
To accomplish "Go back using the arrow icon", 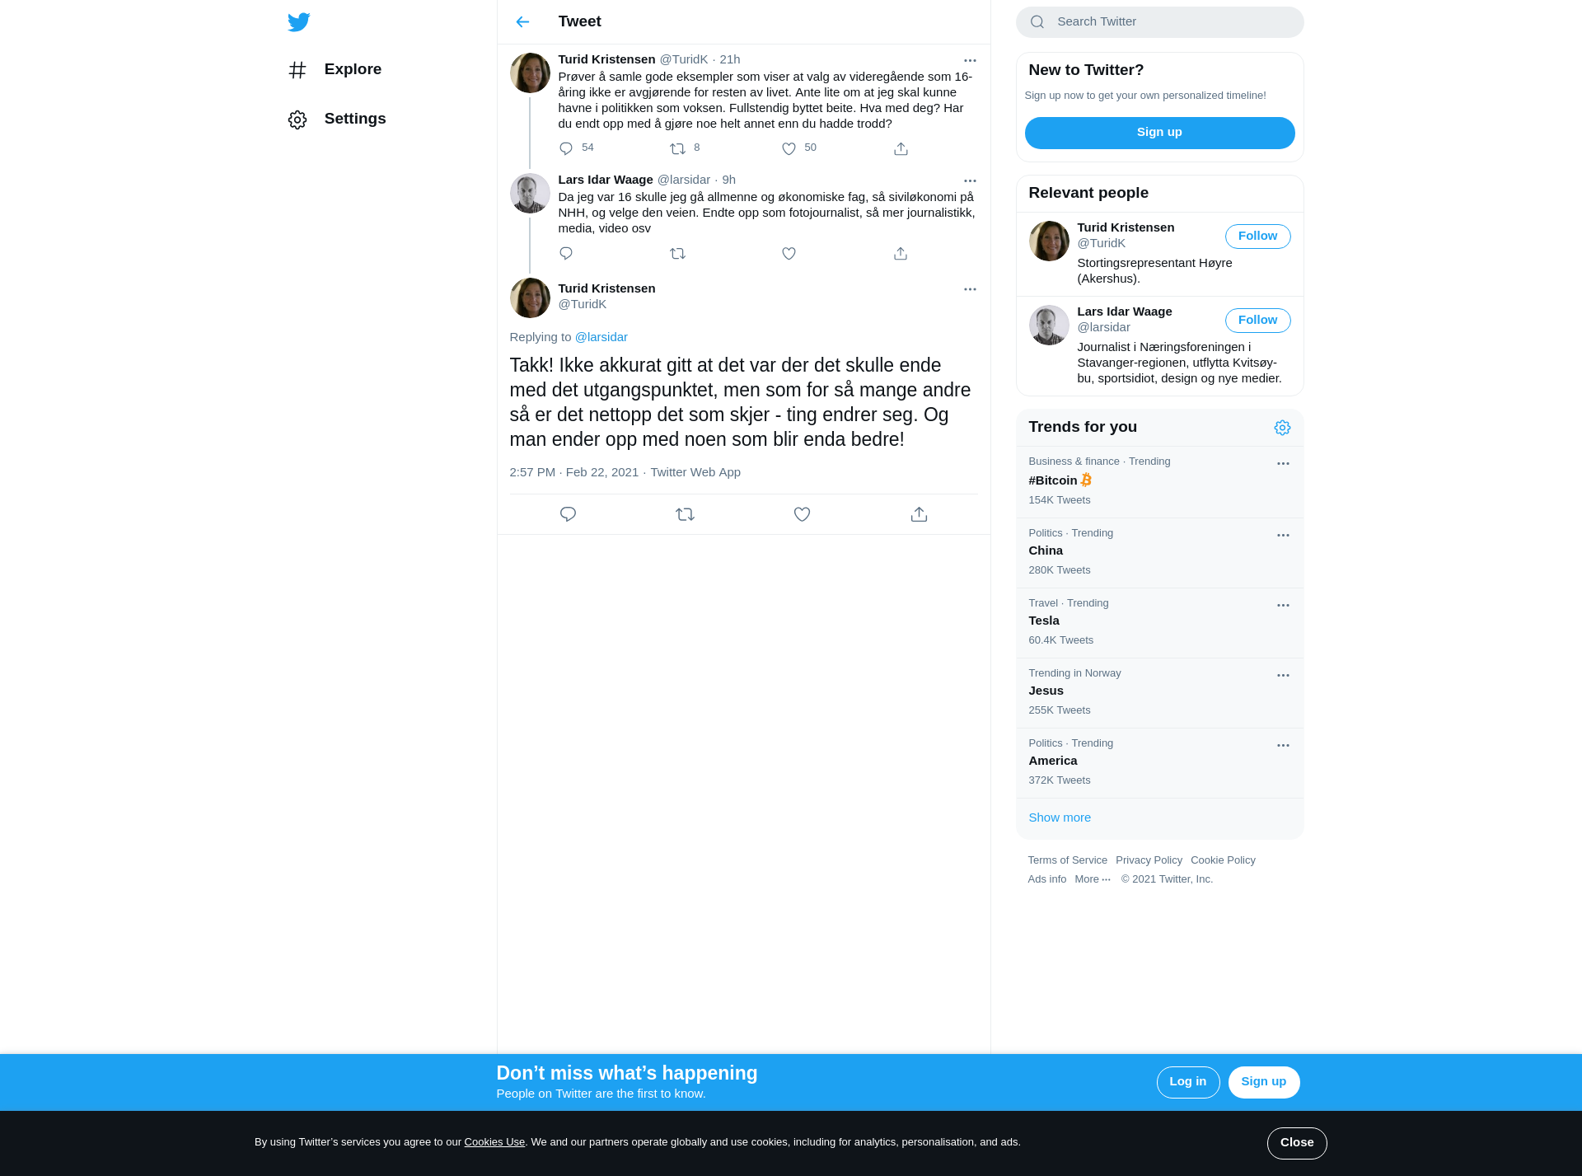I will coord(522,21).
